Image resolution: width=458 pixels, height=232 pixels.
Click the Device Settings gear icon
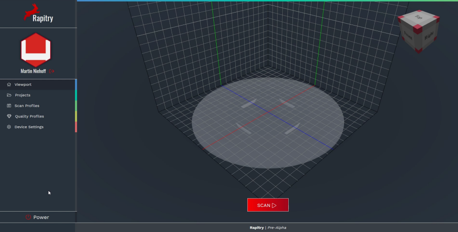click(x=9, y=127)
